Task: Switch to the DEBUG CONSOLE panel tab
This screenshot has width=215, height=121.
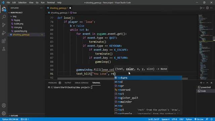Action: pos(82,83)
